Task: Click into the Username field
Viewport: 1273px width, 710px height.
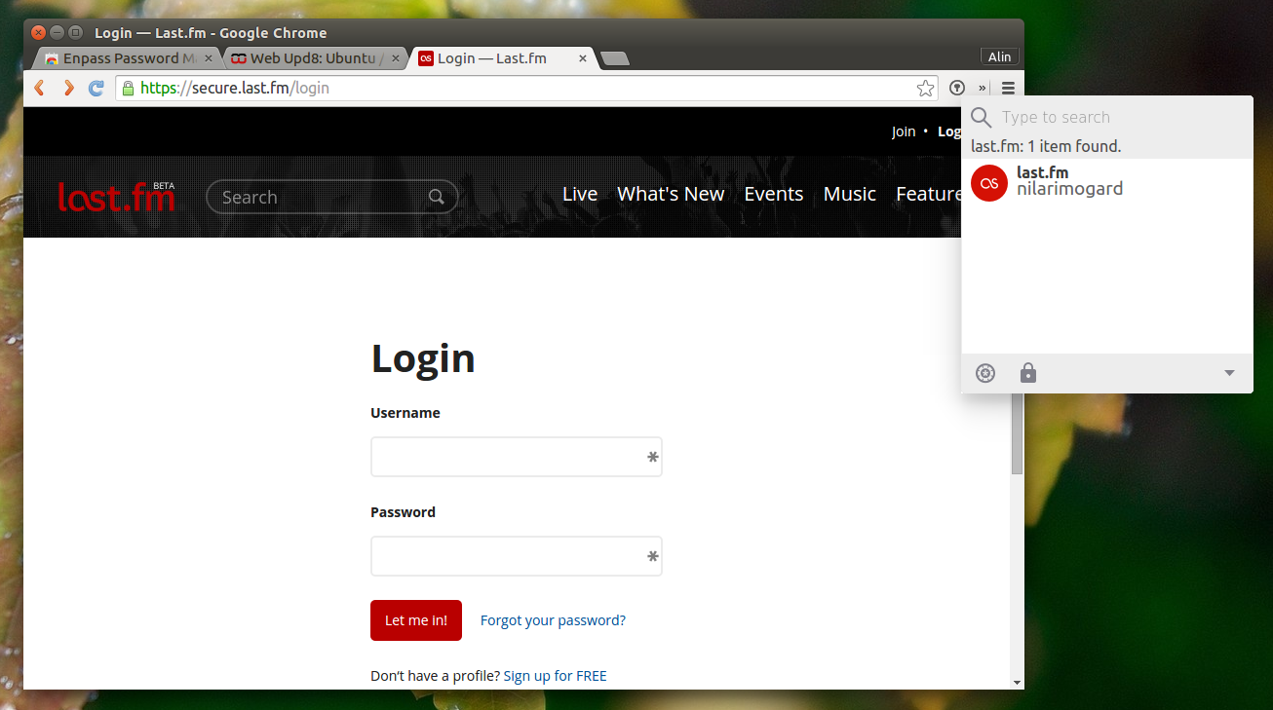Action: (517, 457)
